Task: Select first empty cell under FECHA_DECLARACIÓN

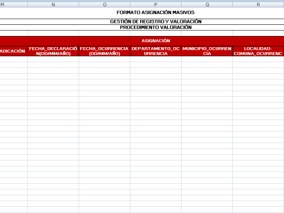Action: pyautogui.click(x=53, y=59)
